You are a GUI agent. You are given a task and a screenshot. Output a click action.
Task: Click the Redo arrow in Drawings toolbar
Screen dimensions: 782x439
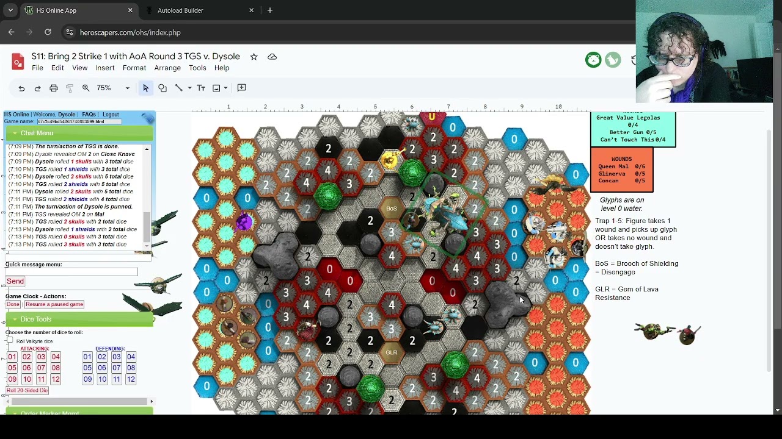pyautogui.click(x=37, y=88)
